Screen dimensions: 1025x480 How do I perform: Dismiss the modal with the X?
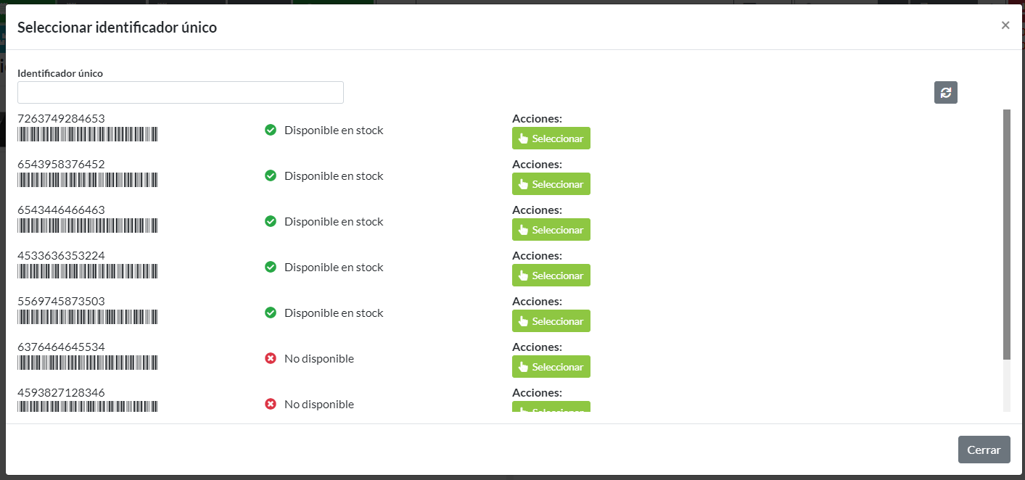1005,25
